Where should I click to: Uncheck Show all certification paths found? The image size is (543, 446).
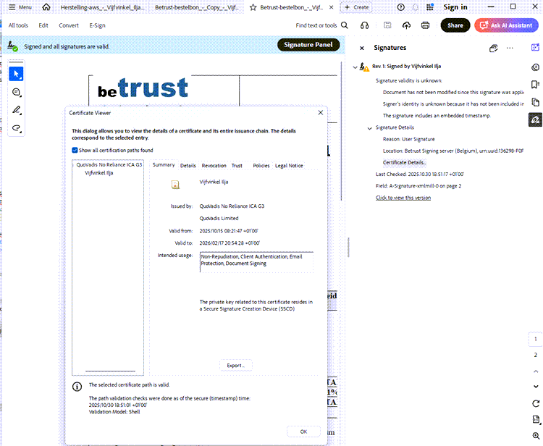point(75,150)
